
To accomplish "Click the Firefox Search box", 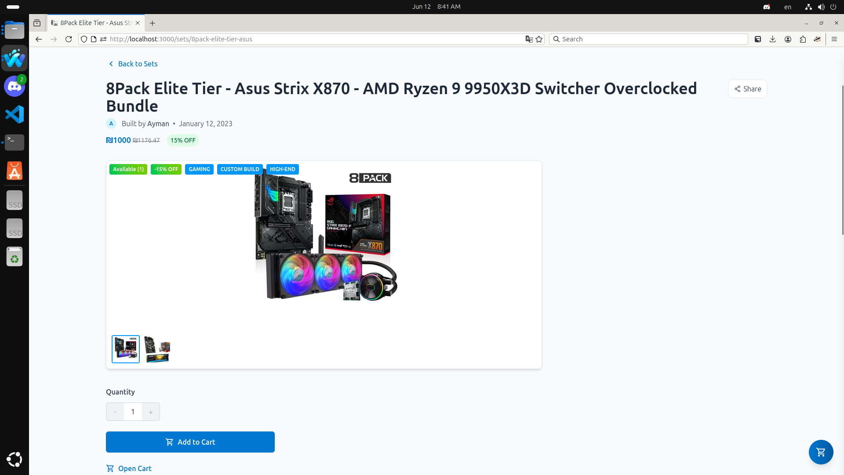I will pyautogui.click(x=648, y=39).
